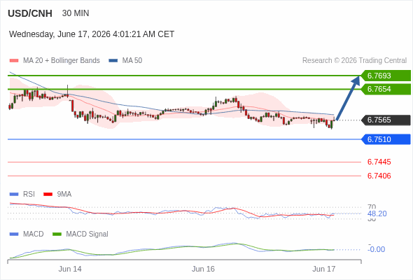Click the 9MA red legend icon
The height and width of the screenshot is (280, 413).
48,195
